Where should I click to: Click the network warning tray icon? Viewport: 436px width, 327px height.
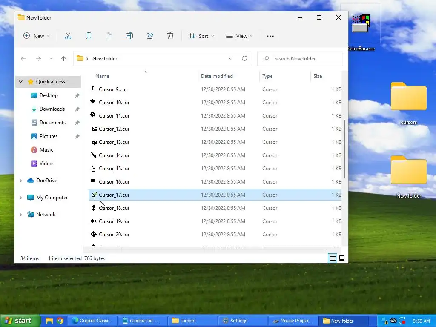point(385,321)
